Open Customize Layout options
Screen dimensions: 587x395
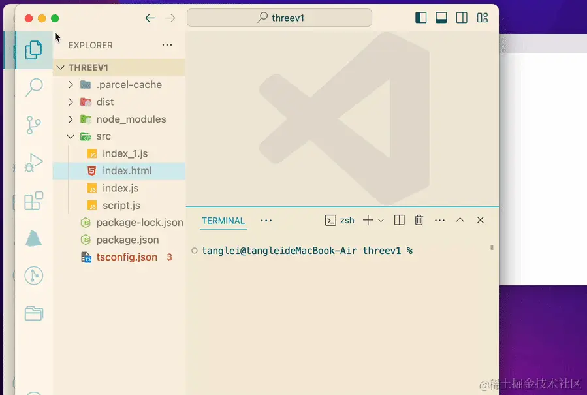[482, 18]
